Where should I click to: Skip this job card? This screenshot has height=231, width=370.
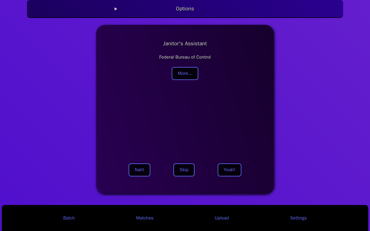[x=184, y=170]
